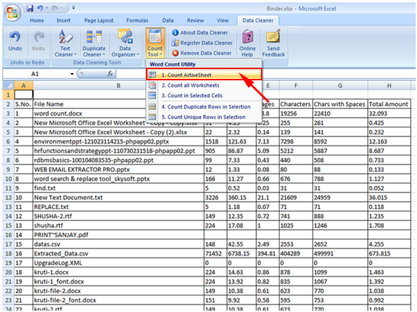Open the View tab
This screenshot has width=417, height=312.
point(222,21)
